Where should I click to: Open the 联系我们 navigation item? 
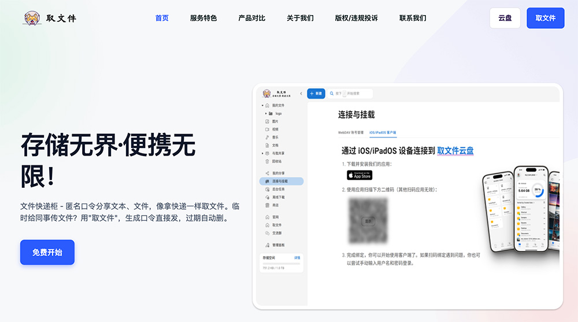point(413,18)
